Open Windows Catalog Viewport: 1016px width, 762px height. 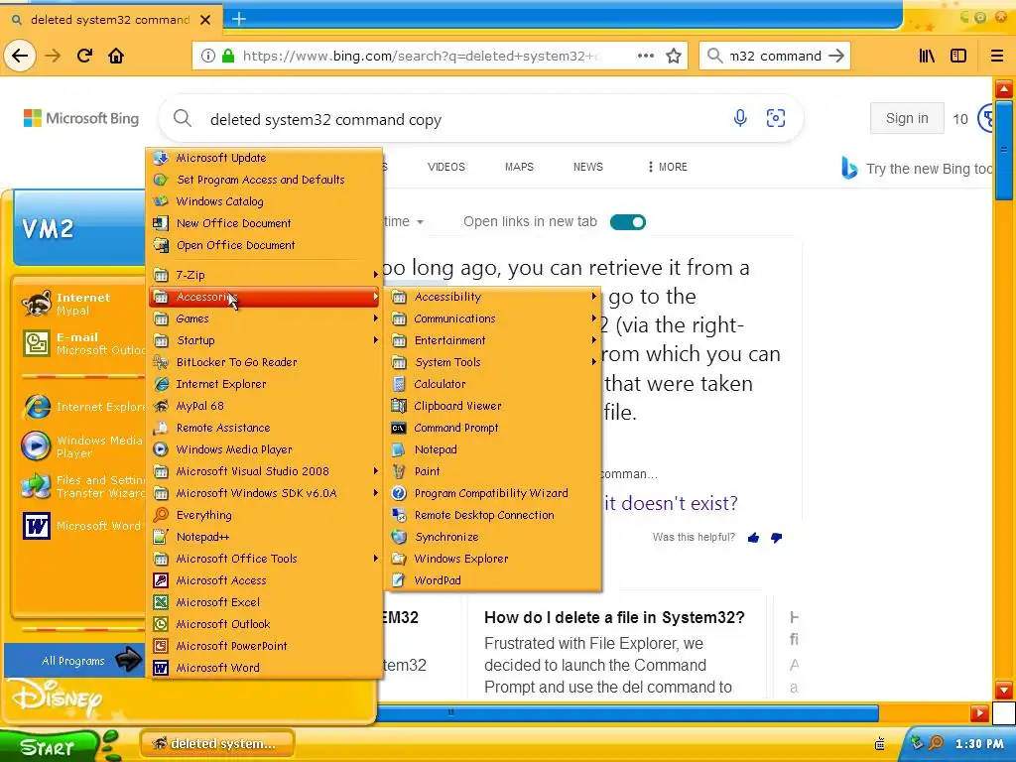(x=219, y=201)
